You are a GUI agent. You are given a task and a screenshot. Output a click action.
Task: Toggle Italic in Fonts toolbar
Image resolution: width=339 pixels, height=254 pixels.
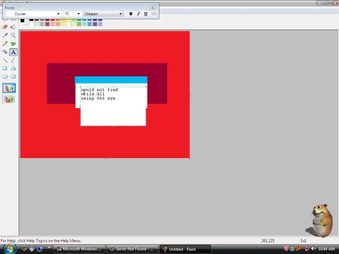click(138, 14)
